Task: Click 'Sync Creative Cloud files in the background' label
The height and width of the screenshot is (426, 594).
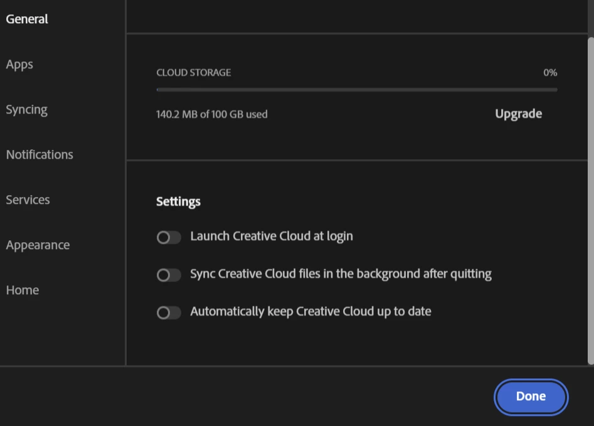Action: 341,274
